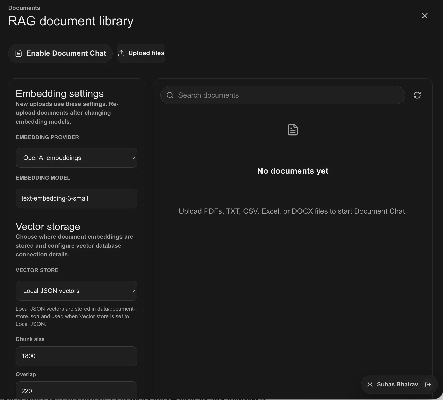
Task: Click the OpenAI embeddings chevron arrow
Action: coord(133,158)
